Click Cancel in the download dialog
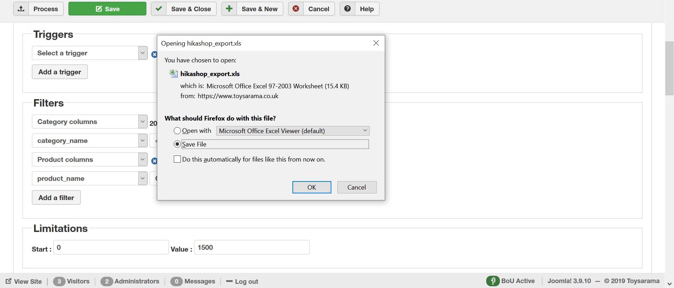Image resolution: width=674 pixels, height=288 pixels. (357, 187)
